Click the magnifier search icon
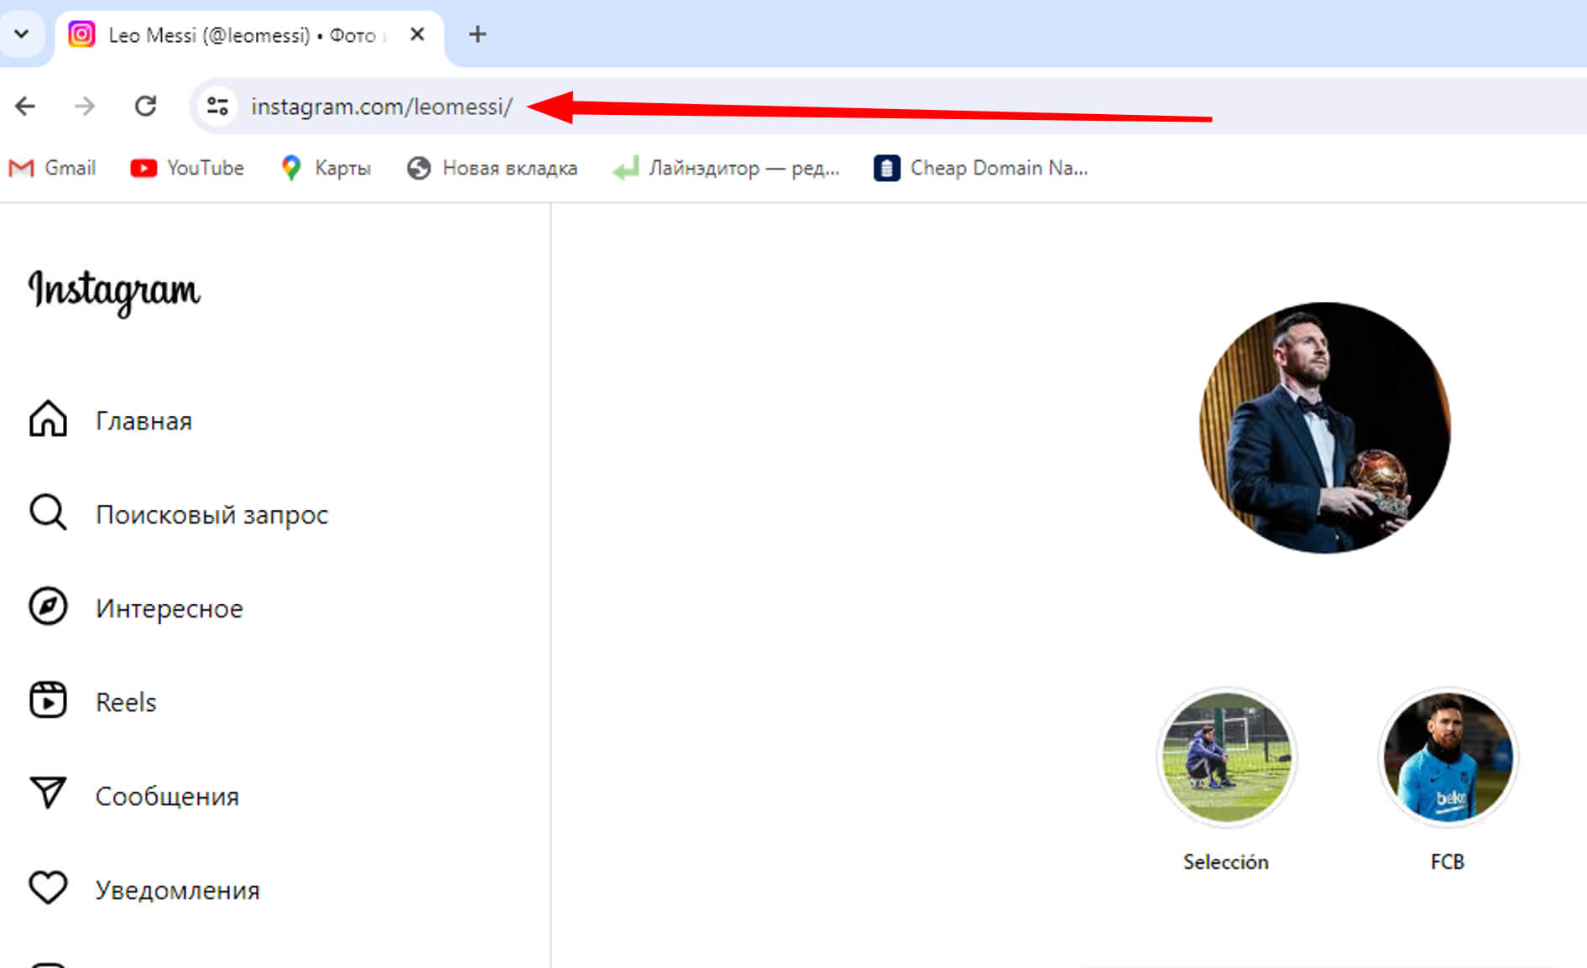 pos(48,513)
